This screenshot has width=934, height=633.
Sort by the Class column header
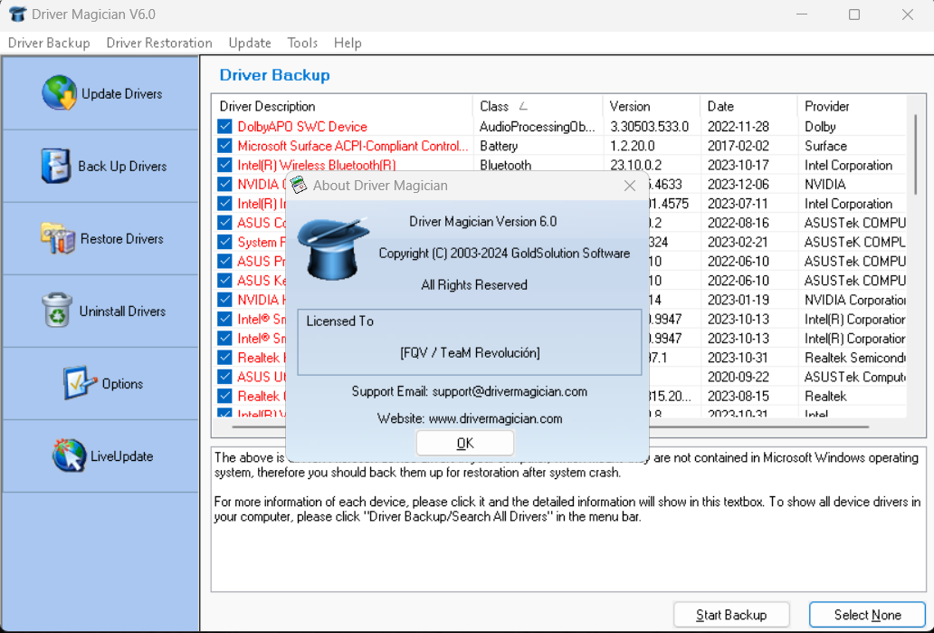538,106
